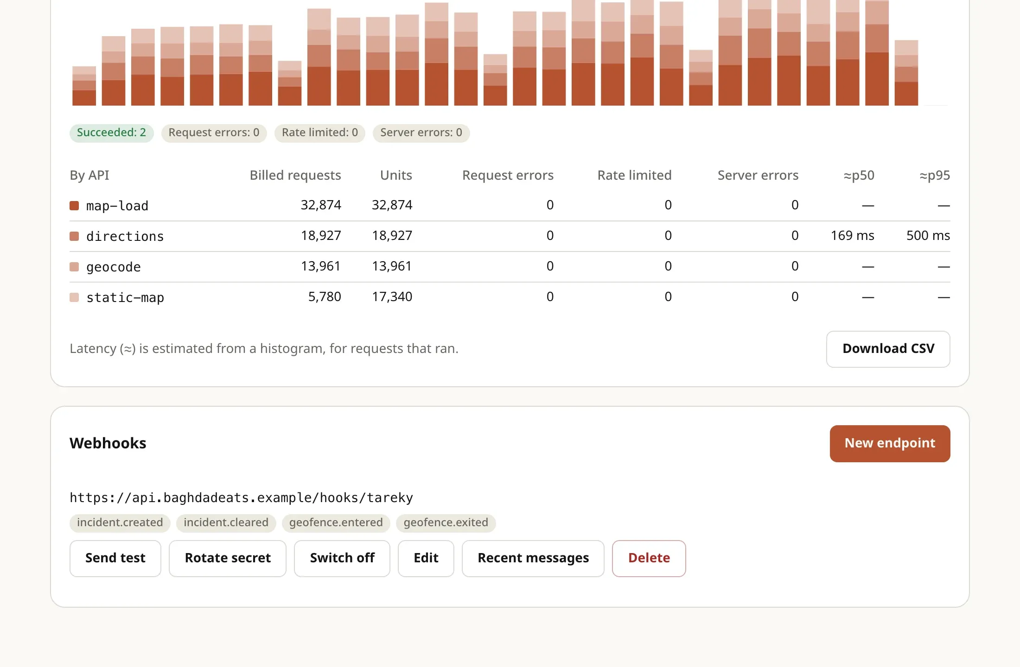This screenshot has height=667, width=1020.
Task: Click the ≈p50 column header
Action: point(859,175)
